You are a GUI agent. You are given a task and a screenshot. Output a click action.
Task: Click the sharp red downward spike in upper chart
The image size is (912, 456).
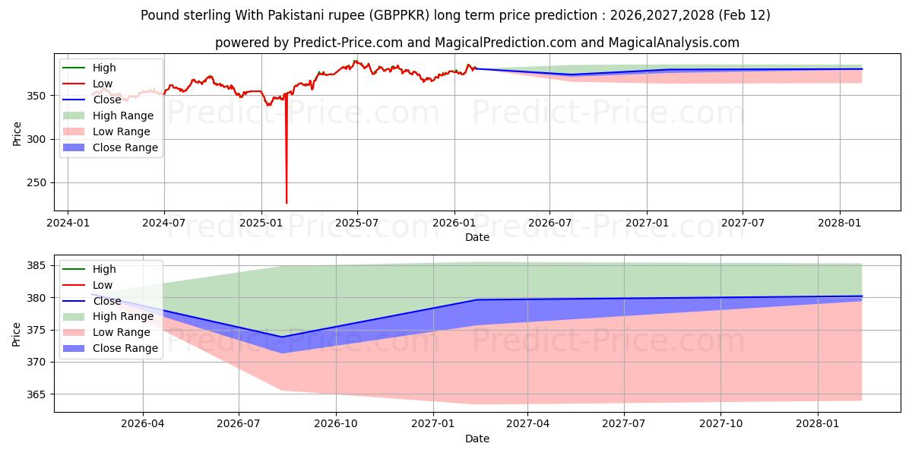pyautogui.click(x=287, y=175)
